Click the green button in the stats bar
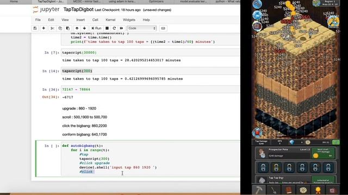This screenshot has height=195, width=348. pyautogui.click(x=336, y=142)
